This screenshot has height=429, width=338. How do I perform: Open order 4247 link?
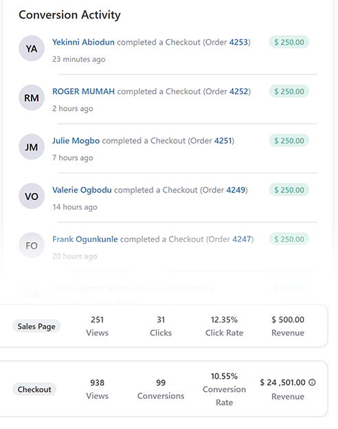coord(242,239)
